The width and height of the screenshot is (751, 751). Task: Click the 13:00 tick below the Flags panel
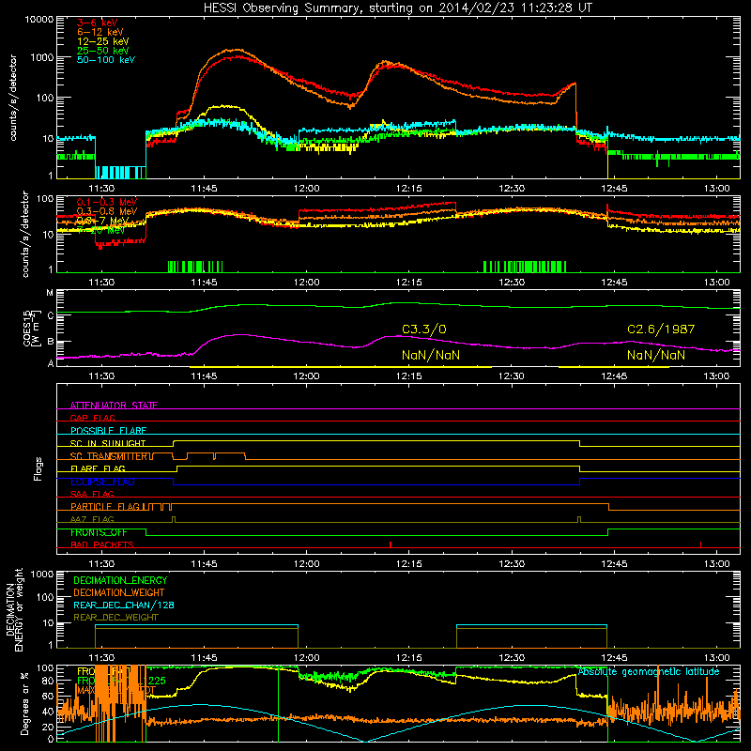(717, 564)
